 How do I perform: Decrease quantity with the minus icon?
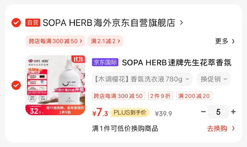(203, 112)
